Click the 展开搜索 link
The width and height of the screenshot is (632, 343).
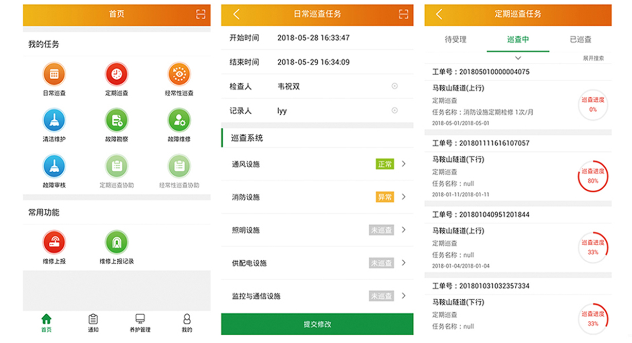click(593, 59)
